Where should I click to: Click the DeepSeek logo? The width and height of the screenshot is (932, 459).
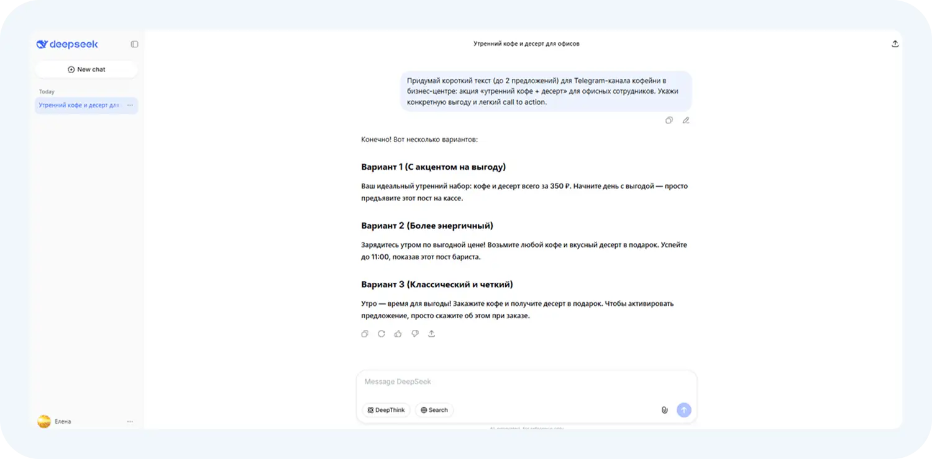click(66, 44)
